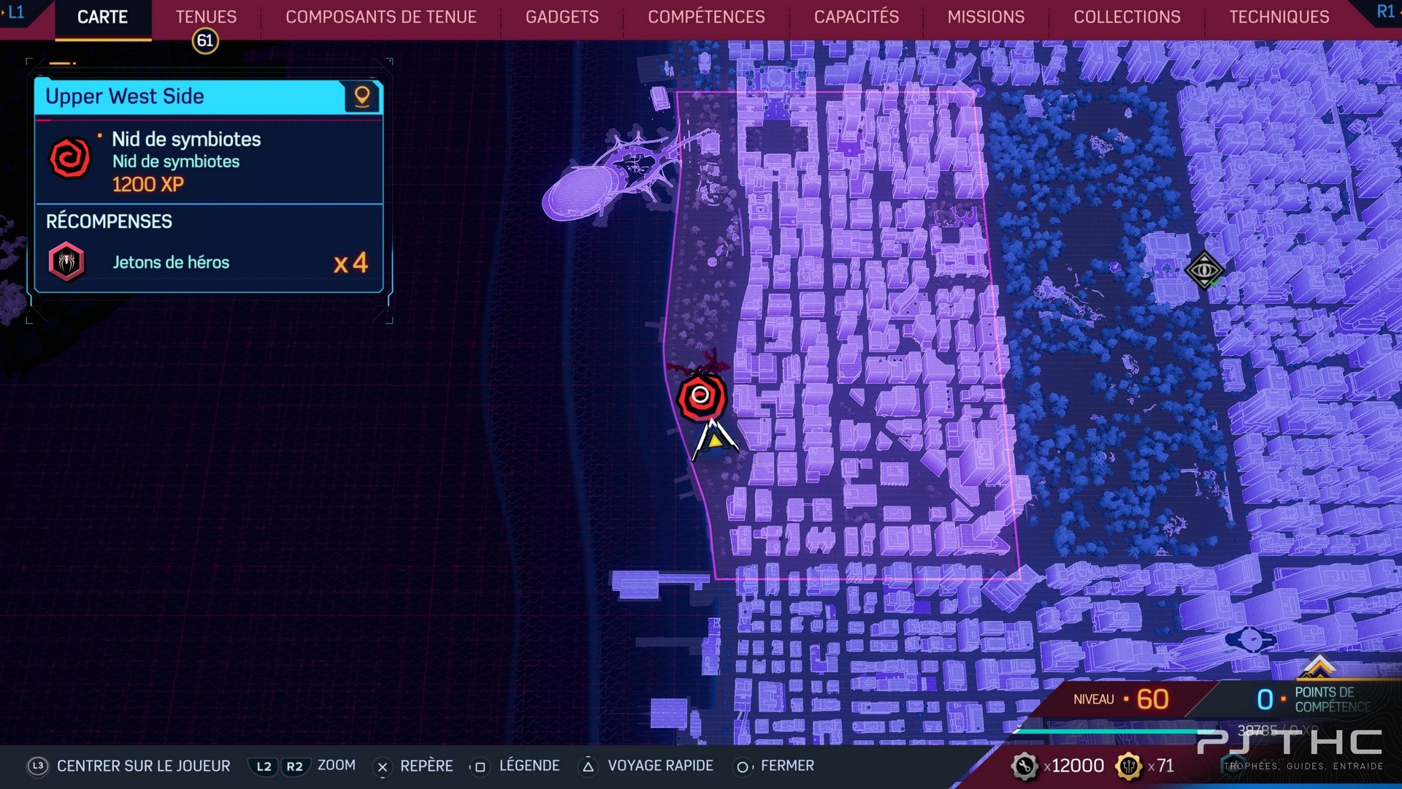Click the R2 zoom button icon

294,766
